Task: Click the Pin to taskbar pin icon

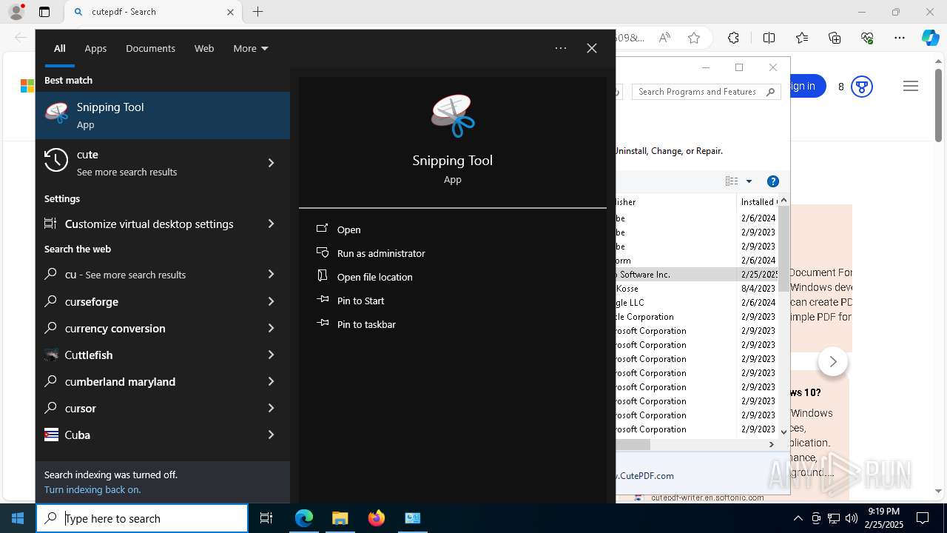Action: (322, 324)
